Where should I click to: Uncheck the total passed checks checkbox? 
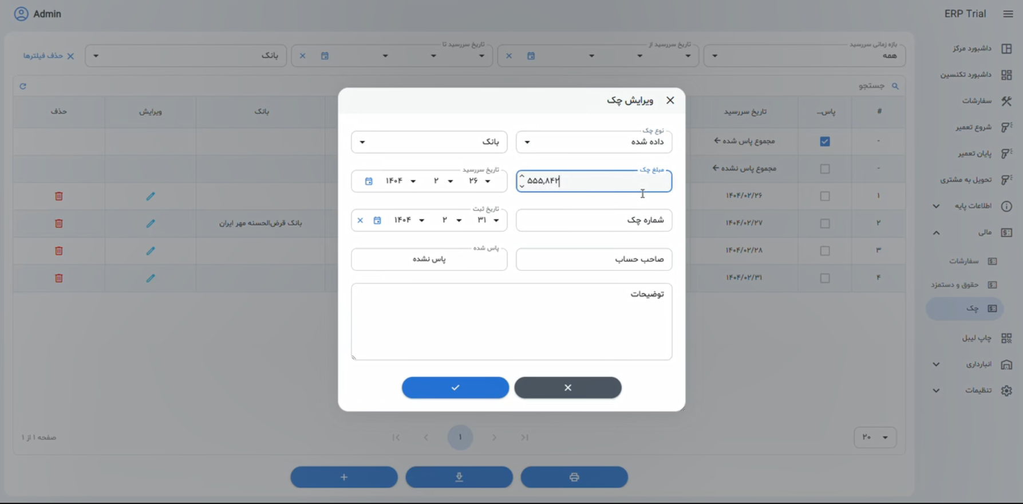pos(824,141)
